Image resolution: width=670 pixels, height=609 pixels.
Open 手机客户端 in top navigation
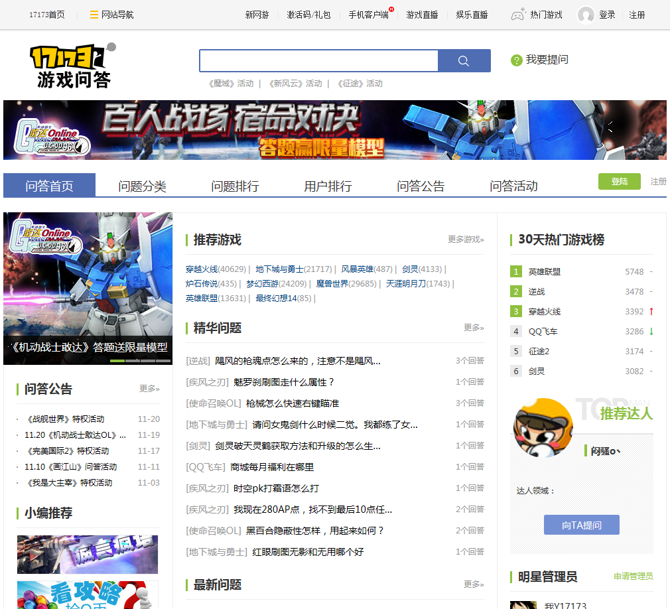[368, 15]
